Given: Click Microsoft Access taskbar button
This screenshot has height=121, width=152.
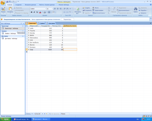Looking at the screenshot, I should pos(22,119).
